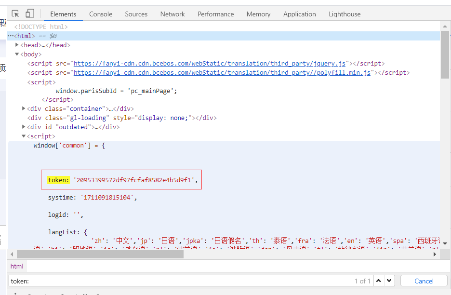451x295 pixels.
Task: Expand the head element node
Action: point(17,44)
